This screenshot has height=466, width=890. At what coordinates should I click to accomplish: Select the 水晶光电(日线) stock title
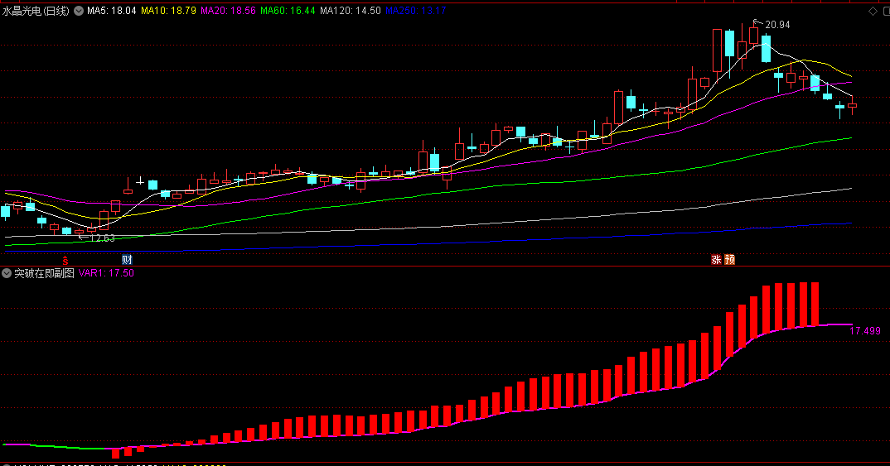(x=36, y=11)
